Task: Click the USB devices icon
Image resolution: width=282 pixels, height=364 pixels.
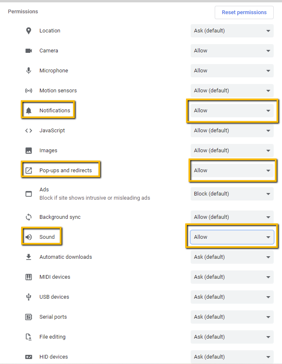Action: tap(29, 297)
